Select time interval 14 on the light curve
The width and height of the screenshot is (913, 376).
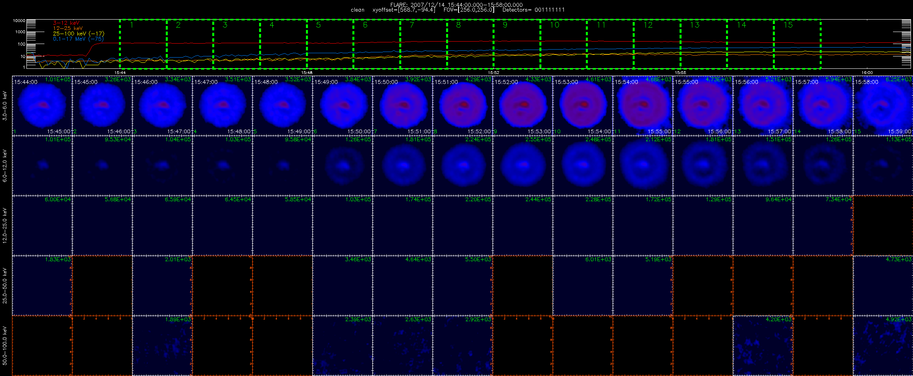click(x=751, y=44)
